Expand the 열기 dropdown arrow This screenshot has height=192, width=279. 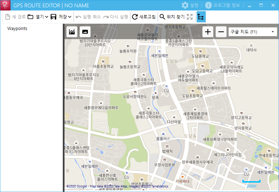pos(47,17)
